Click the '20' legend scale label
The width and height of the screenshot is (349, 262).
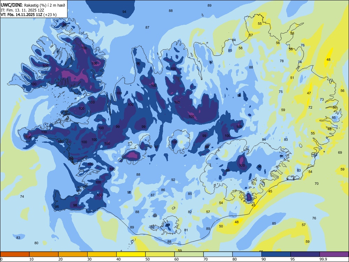pyautogui.click(x=60, y=259)
